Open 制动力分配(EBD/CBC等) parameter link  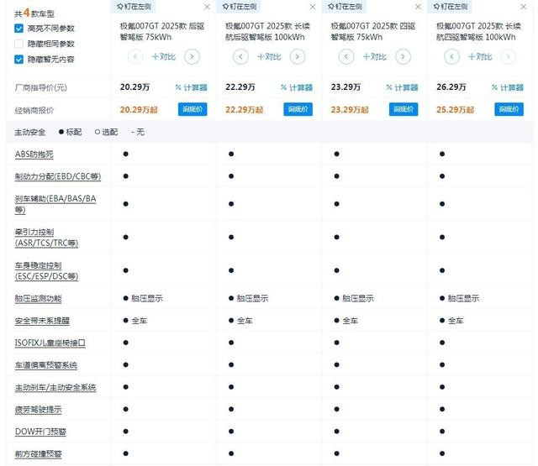58,176
